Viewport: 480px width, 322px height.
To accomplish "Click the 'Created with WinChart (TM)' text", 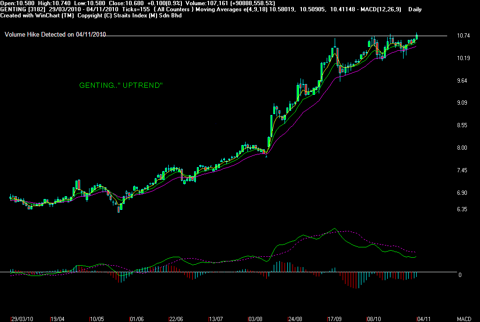I will (37, 15).
